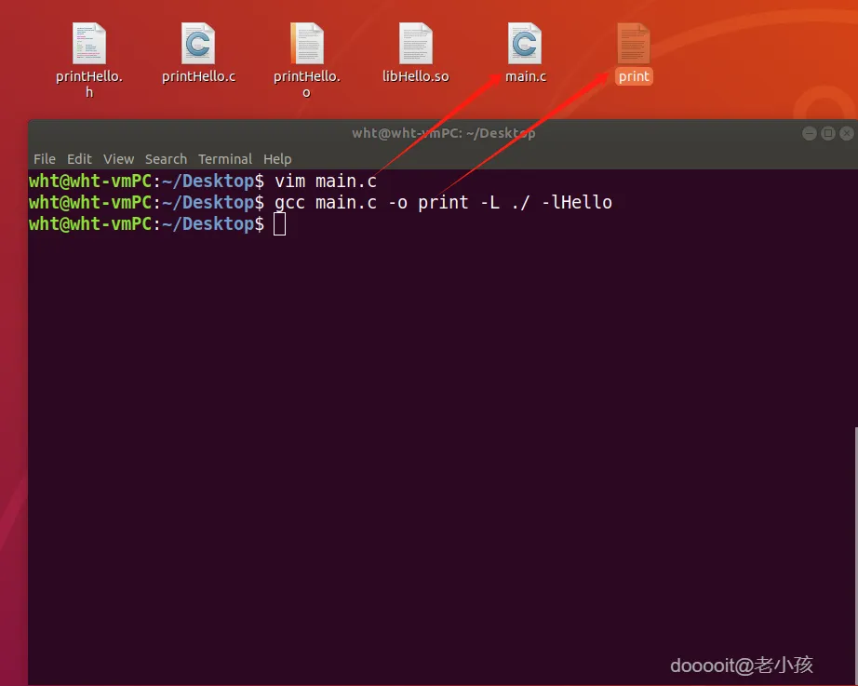This screenshot has width=858, height=686.
Task: Click the 'printHello.c' file name label
Action: click(198, 76)
